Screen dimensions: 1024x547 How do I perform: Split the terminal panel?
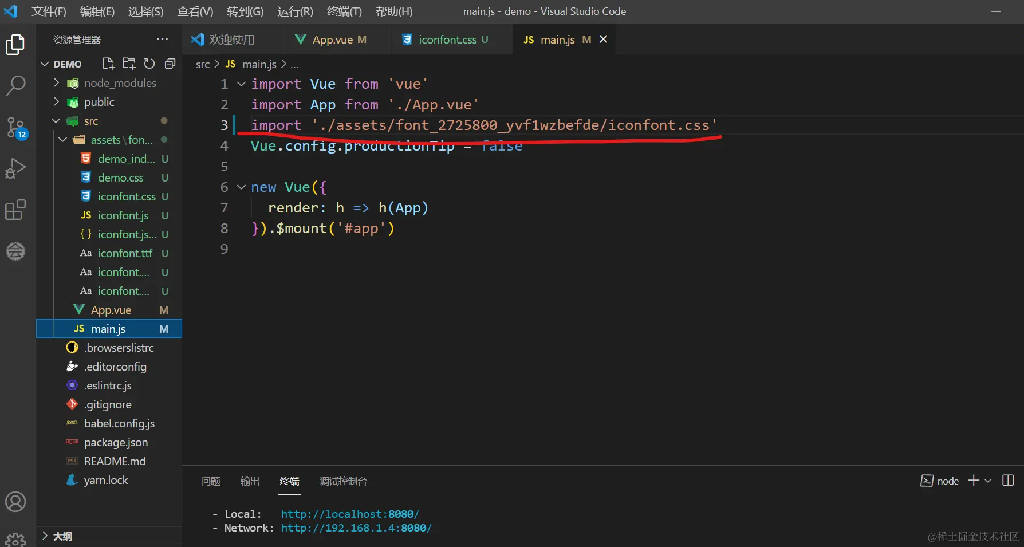coord(1008,481)
